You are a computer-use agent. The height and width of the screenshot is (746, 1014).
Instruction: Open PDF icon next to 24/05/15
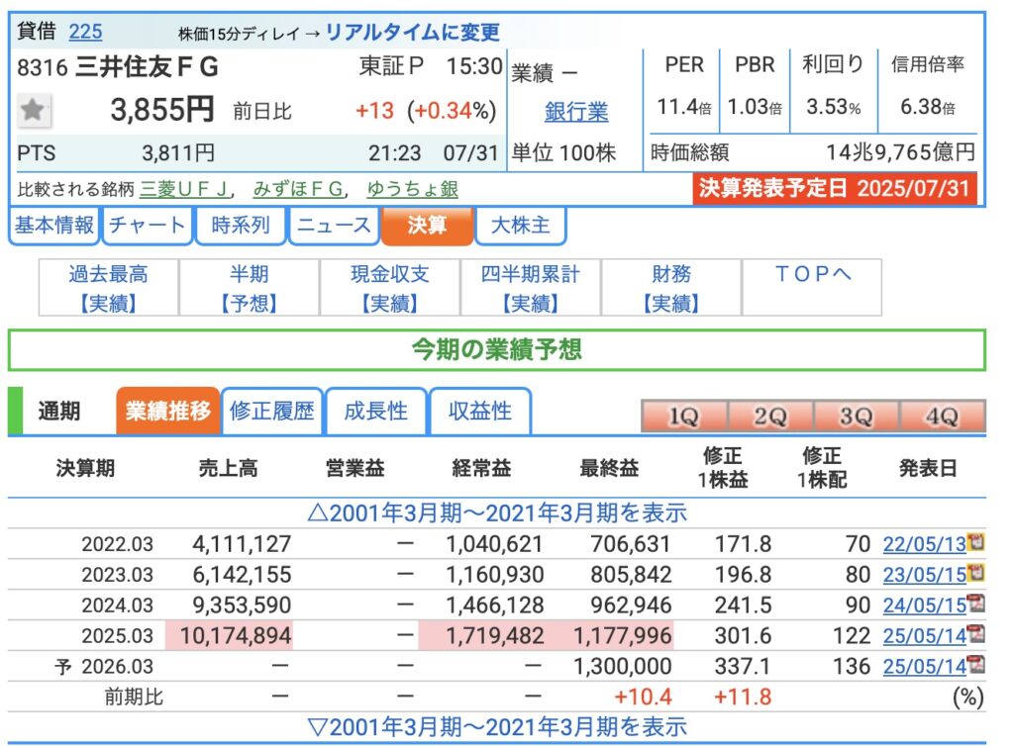[x=975, y=604]
